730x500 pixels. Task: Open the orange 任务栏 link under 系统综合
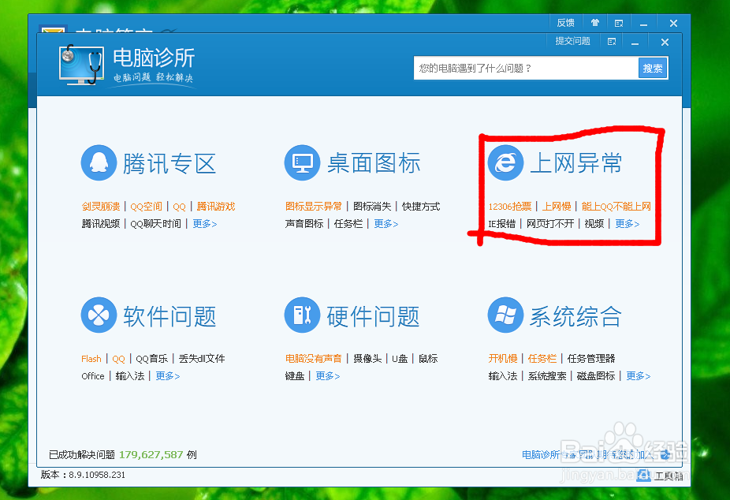click(542, 359)
